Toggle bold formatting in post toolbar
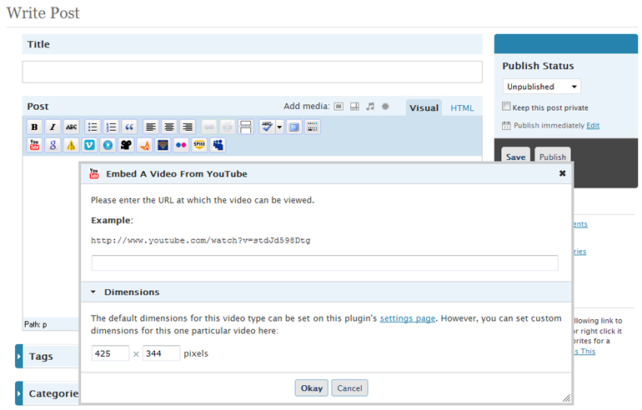 (34, 127)
